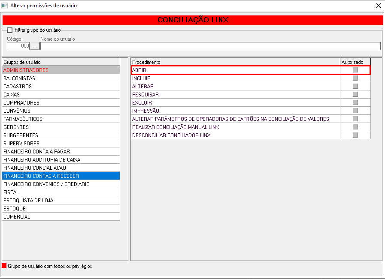Click the Código input field

click(18, 46)
